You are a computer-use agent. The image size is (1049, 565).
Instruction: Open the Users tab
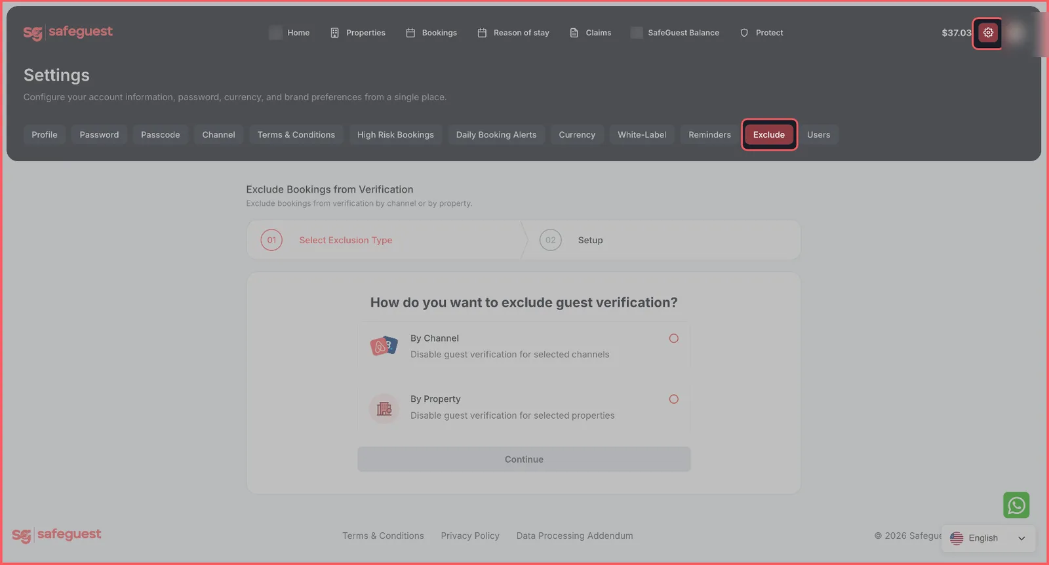point(818,134)
